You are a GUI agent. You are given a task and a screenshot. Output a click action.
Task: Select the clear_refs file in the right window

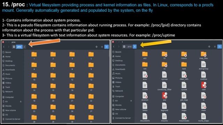click(x=184, y=75)
